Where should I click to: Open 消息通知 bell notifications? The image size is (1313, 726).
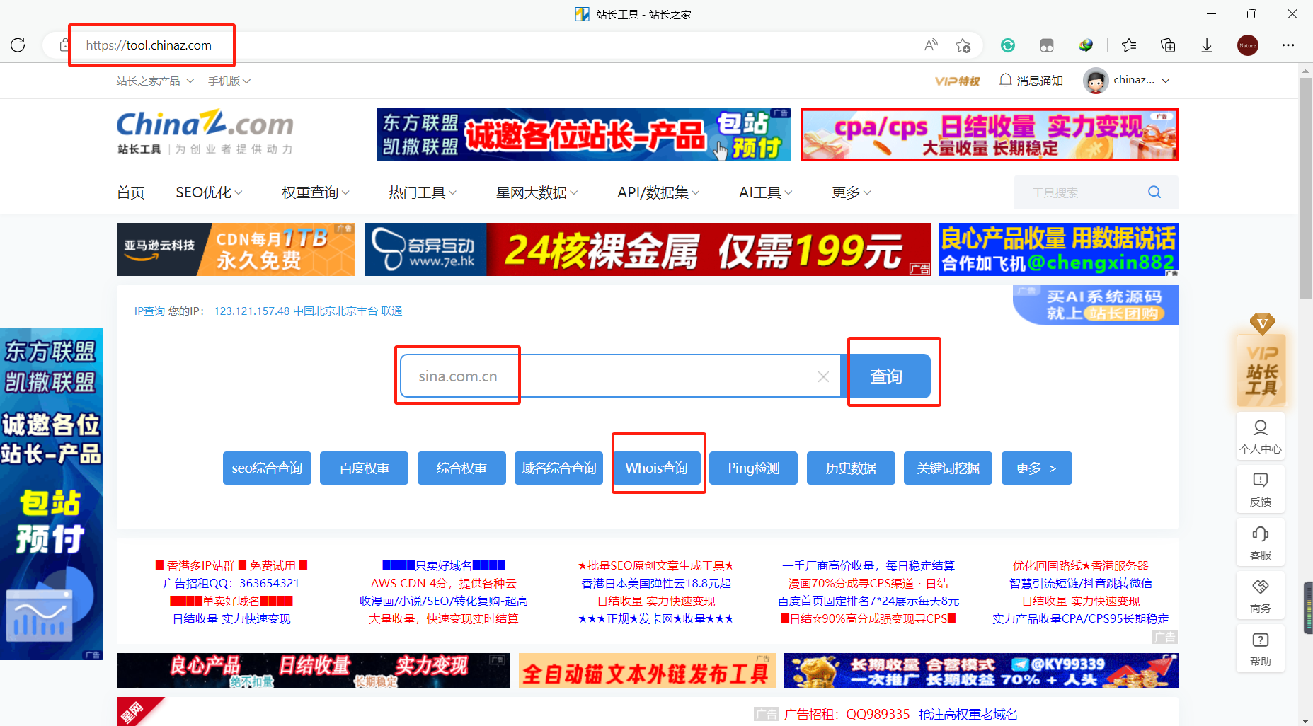coord(1031,81)
